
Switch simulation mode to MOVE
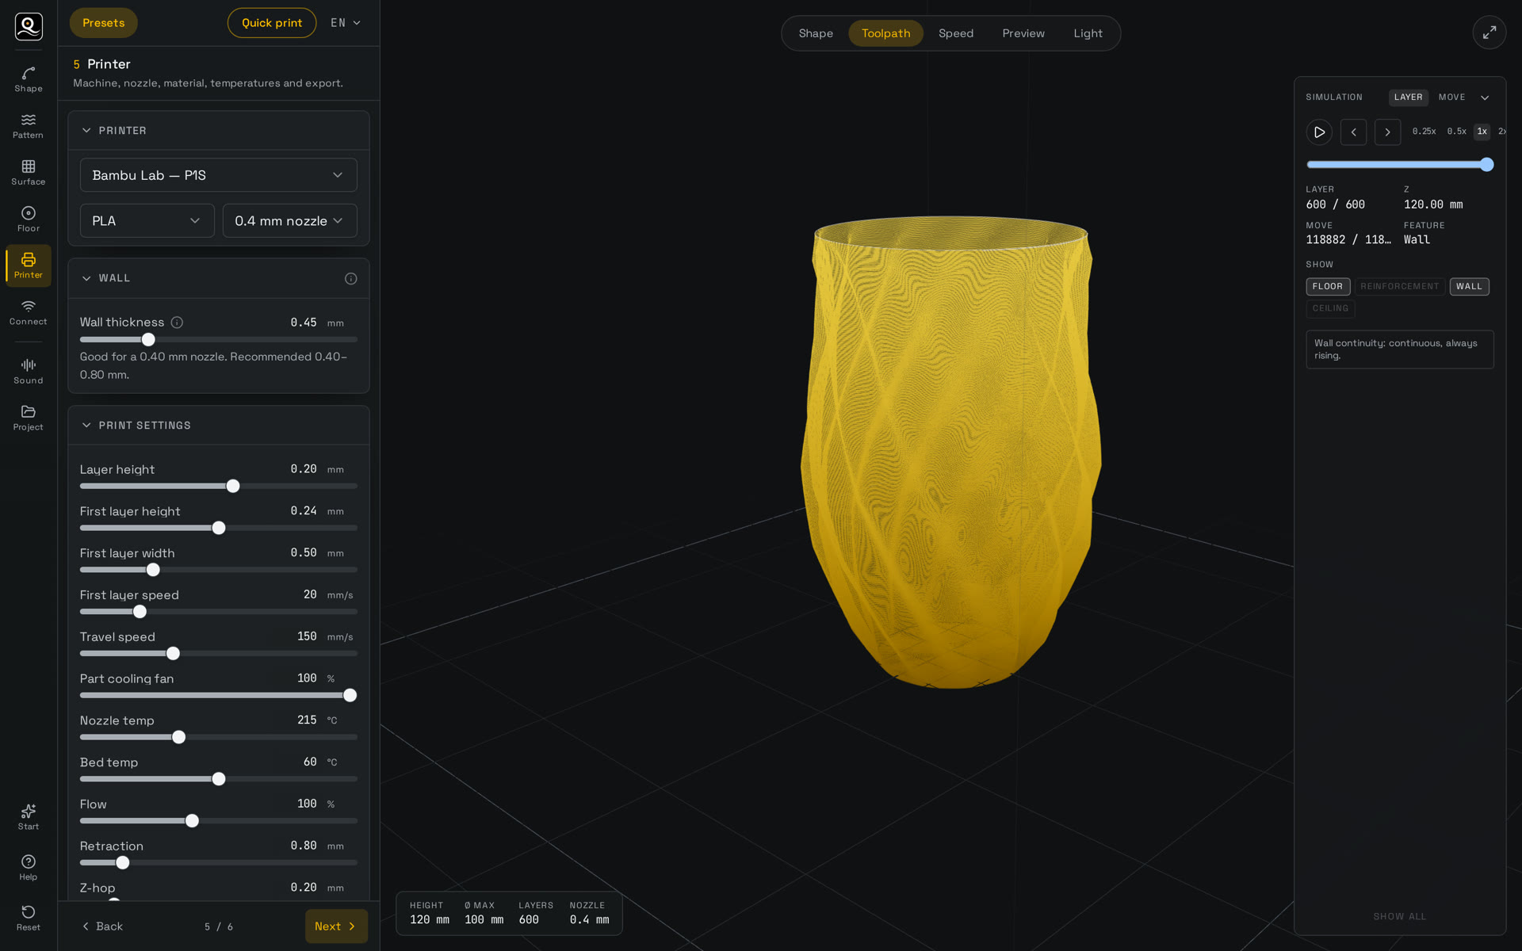1451,97
